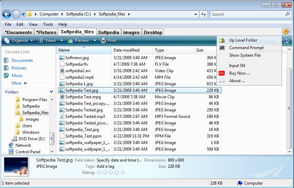This screenshot has width=294, height=188.
Task: Expand the Views dropdown arrow
Action: point(62,41)
